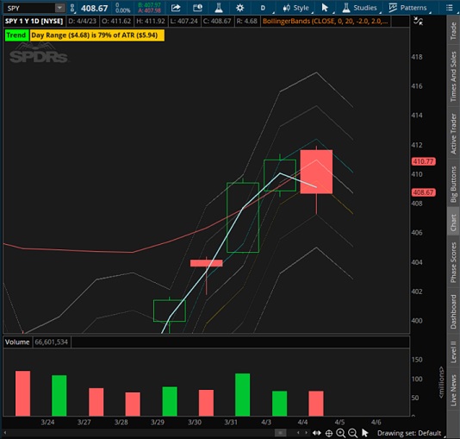Click the 3/24 green volume bar
The image size is (460, 439).
point(59,396)
